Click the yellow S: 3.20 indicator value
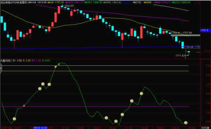Screen dimensions: 211x129 [27, 61]
